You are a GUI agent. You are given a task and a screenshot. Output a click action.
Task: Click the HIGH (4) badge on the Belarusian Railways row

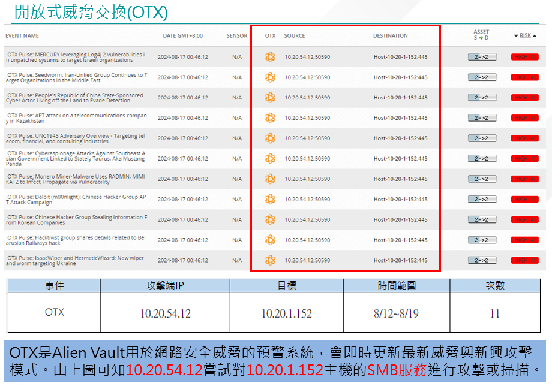click(x=525, y=240)
